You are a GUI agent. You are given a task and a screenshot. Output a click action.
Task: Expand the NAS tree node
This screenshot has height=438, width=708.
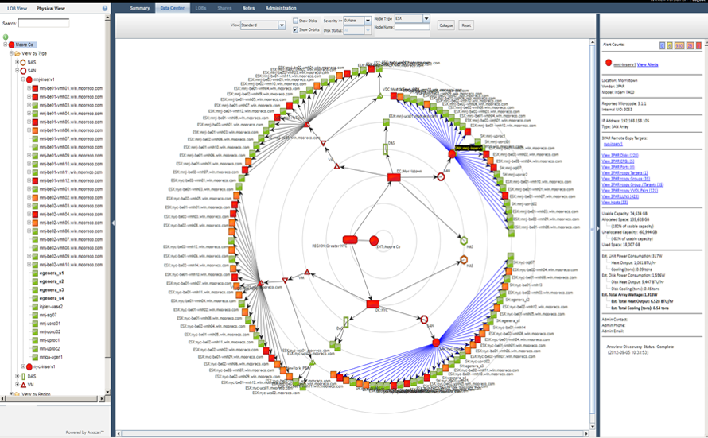coord(17,62)
